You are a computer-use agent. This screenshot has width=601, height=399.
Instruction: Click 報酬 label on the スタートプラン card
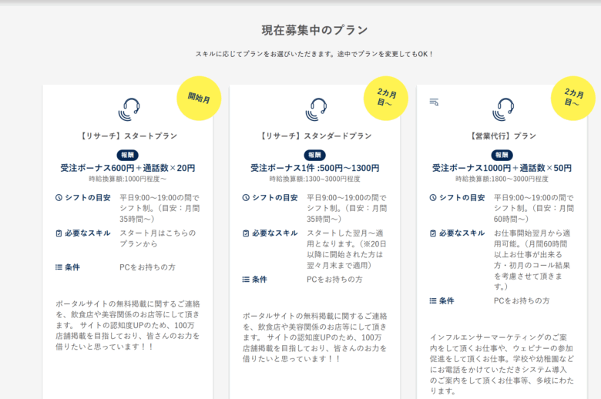pos(128,155)
